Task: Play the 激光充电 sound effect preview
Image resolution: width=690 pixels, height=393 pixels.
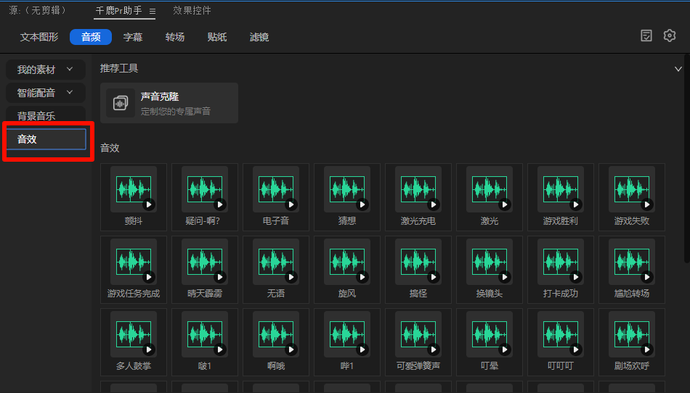Action: [434, 204]
